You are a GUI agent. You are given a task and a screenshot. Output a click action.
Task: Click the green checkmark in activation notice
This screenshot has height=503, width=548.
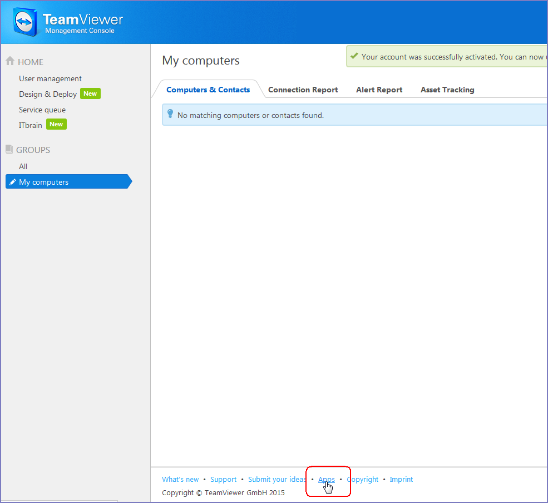[354, 56]
